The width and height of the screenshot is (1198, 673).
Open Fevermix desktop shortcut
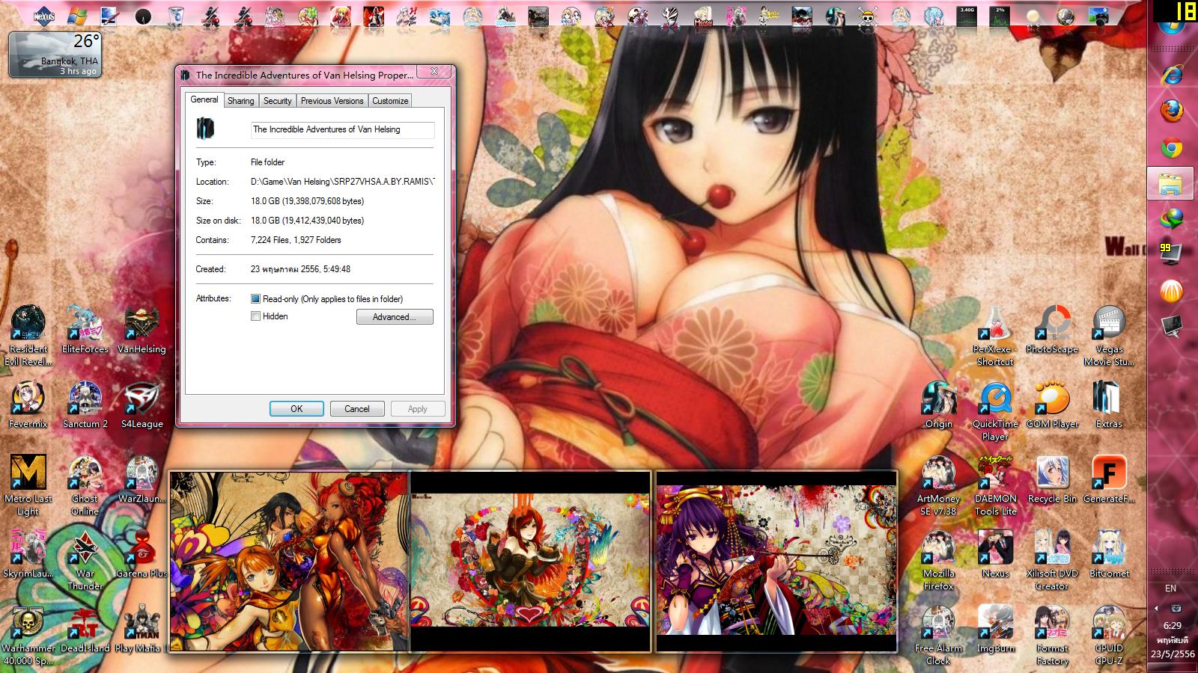pos(28,405)
